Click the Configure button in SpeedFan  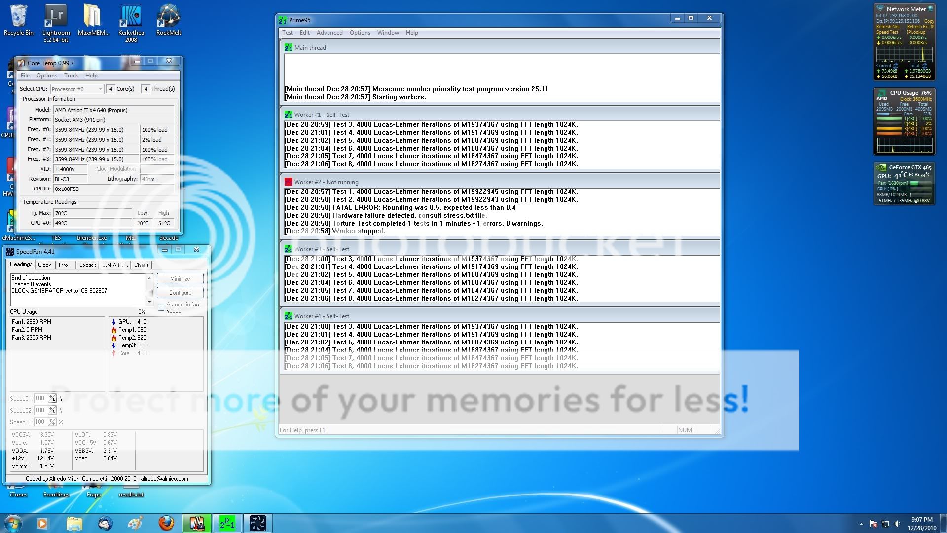point(180,293)
